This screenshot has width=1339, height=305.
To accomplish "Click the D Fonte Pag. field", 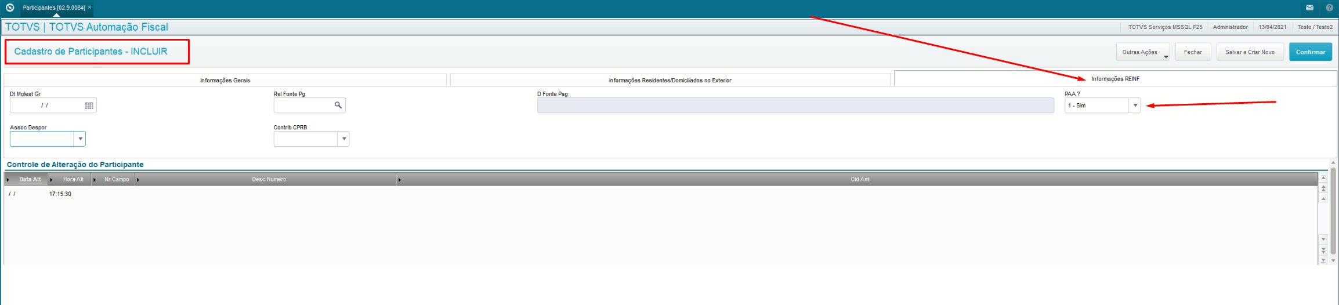I will (x=795, y=106).
